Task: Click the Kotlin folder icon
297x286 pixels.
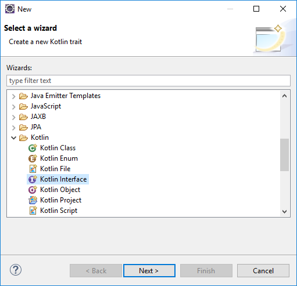Action: 23,137
